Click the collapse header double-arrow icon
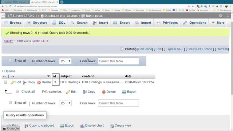Image resolution: width=233 pixels, height=131 pixels. tap(228, 16)
